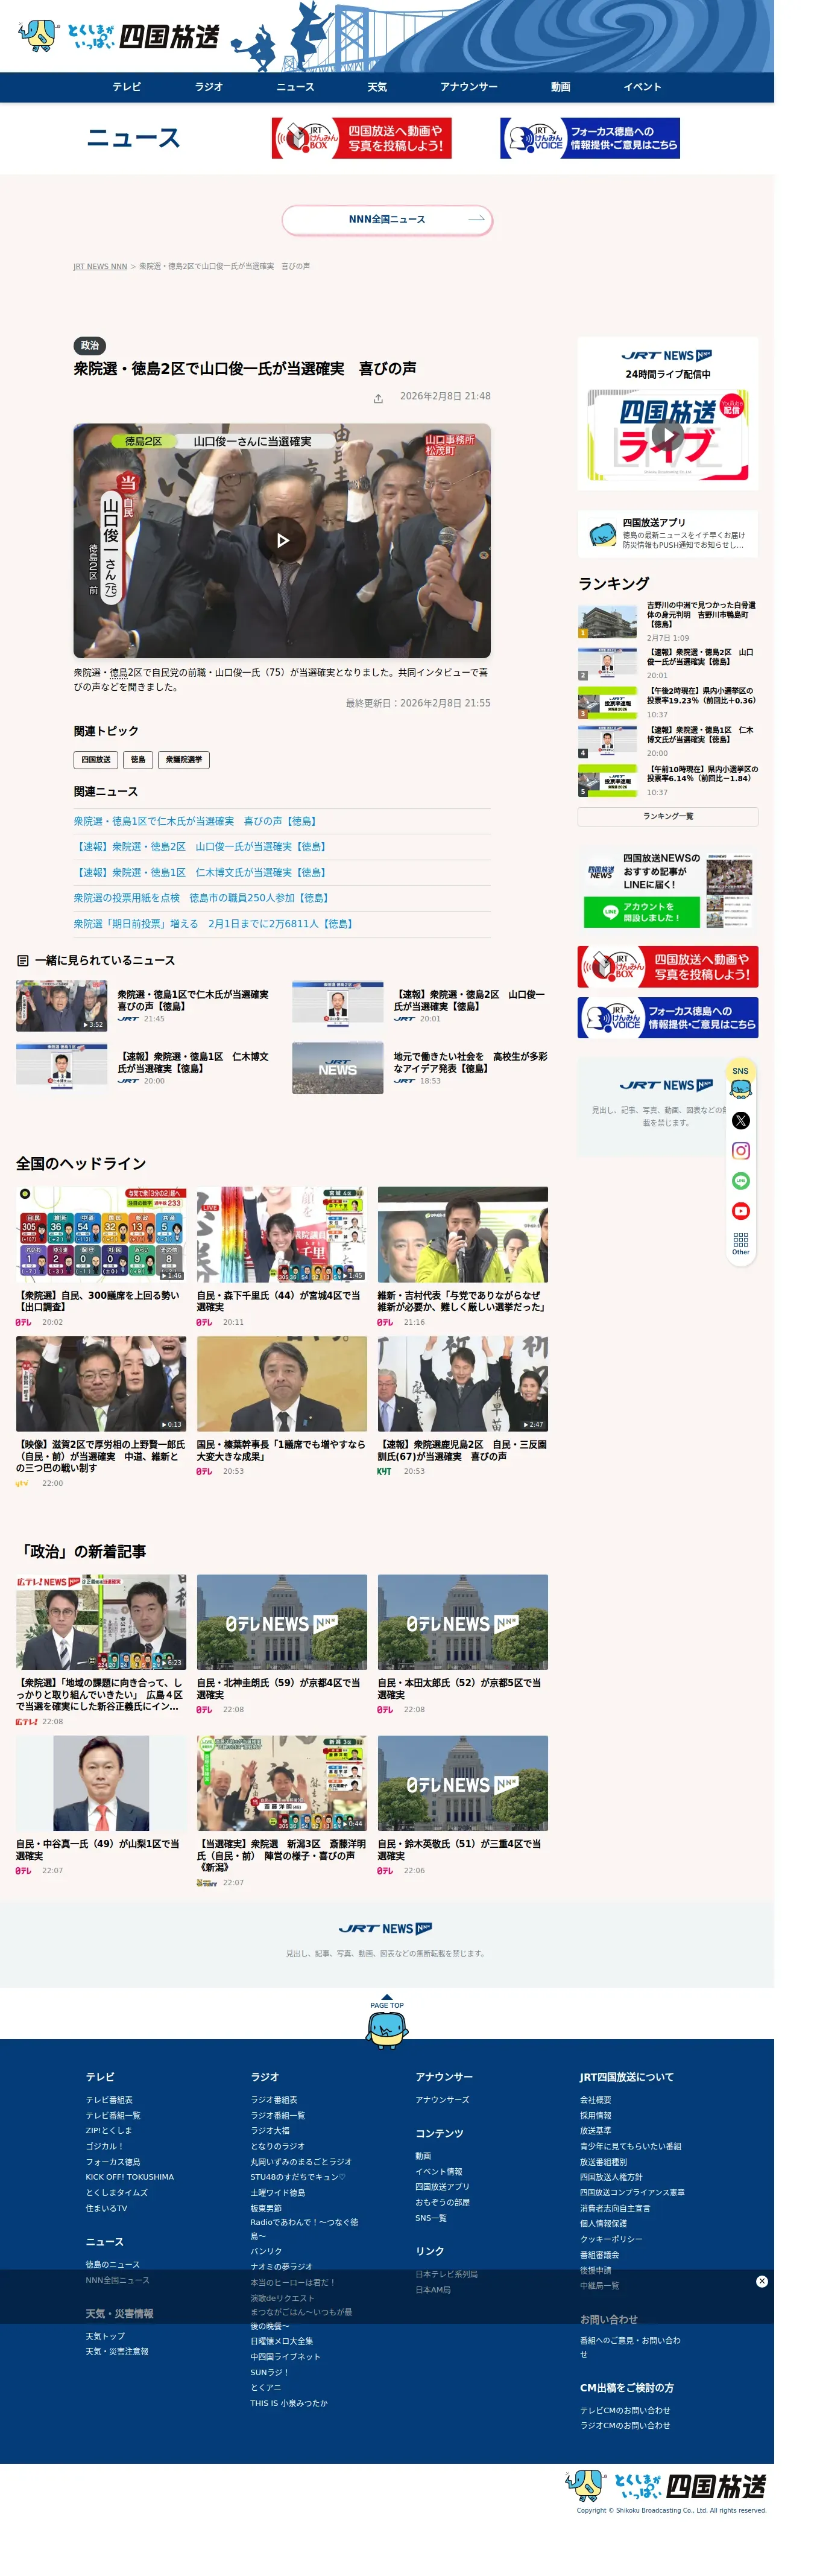Click the ランキング一覧 button
820x2576 pixels.
click(x=667, y=816)
